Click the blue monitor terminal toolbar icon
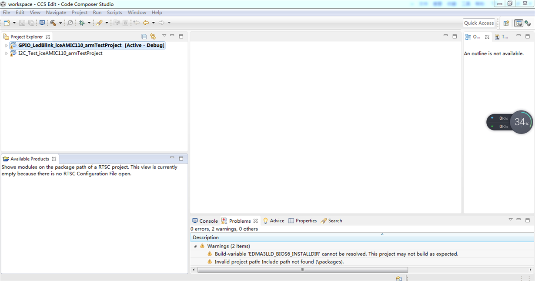The image size is (535, 281). [42, 23]
